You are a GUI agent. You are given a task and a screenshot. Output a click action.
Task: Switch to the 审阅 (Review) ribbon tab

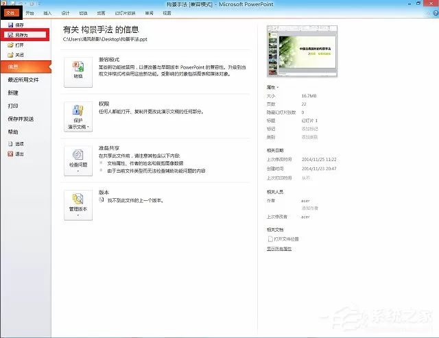tap(150, 13)
